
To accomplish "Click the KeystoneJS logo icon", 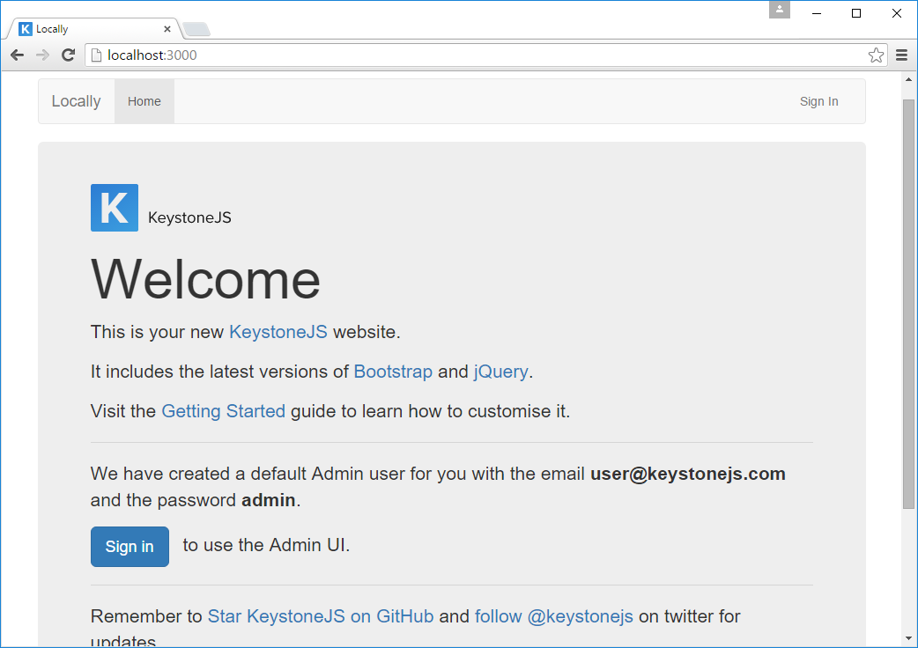I will (114, 208).
